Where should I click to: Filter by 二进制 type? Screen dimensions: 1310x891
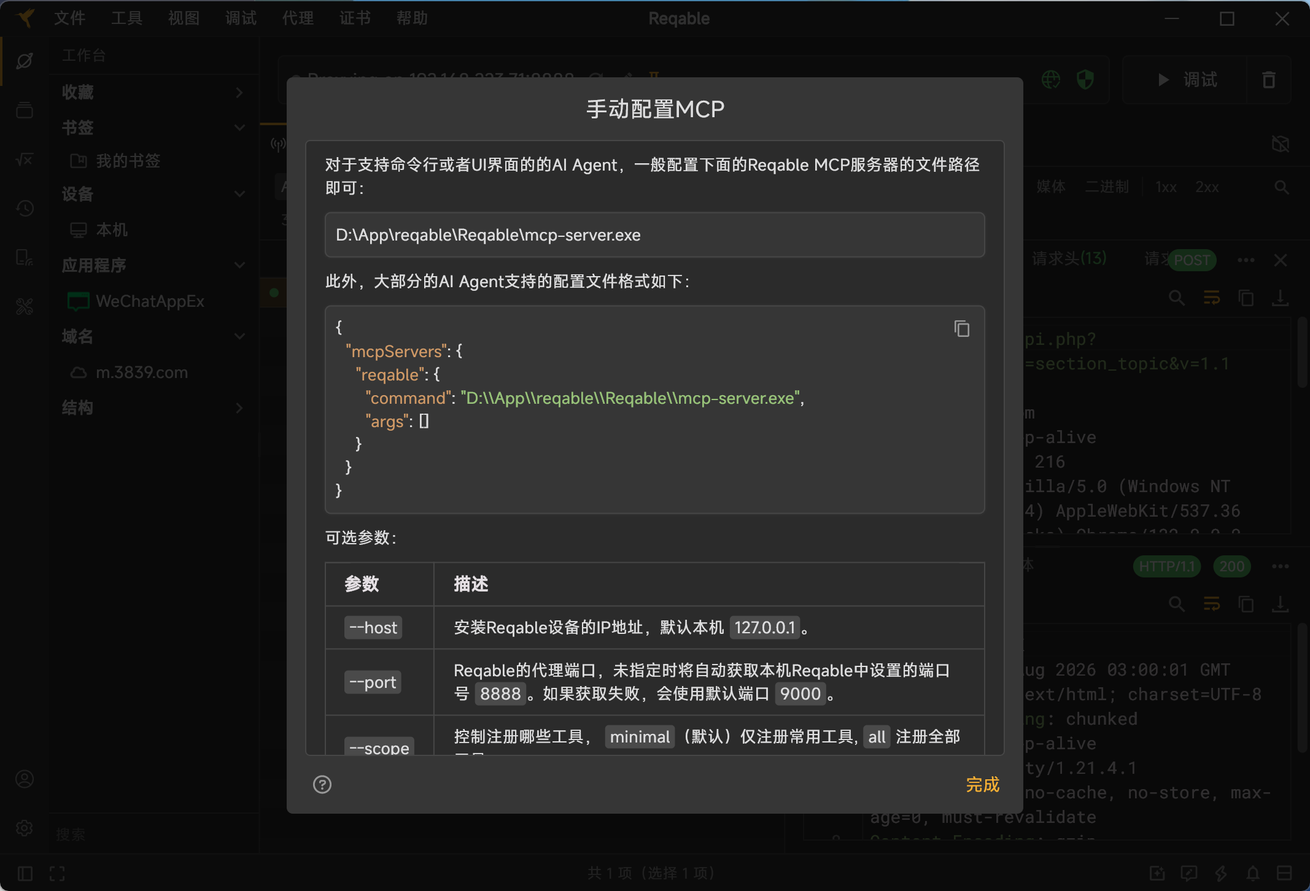(x=1107, y=187)
